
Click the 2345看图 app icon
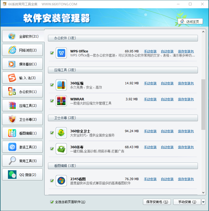[x=61, y=181]
